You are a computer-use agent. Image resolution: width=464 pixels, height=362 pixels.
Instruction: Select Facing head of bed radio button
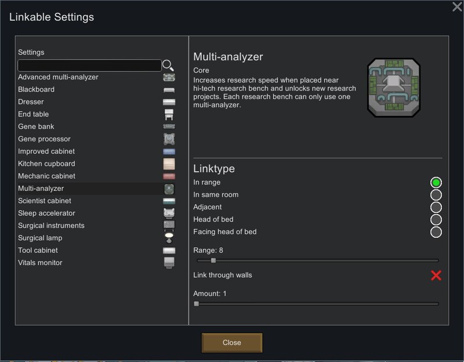click(x=436, y=232)
